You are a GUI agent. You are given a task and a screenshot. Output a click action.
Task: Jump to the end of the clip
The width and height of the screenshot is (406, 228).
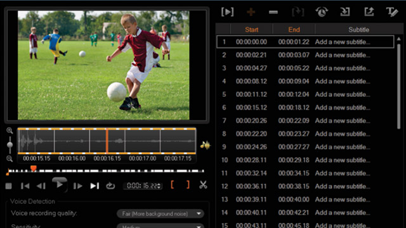click(x=95, y=186)
